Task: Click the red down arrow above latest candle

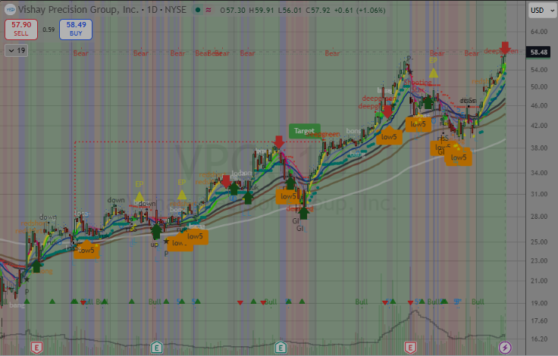Action: coord(504,47)
